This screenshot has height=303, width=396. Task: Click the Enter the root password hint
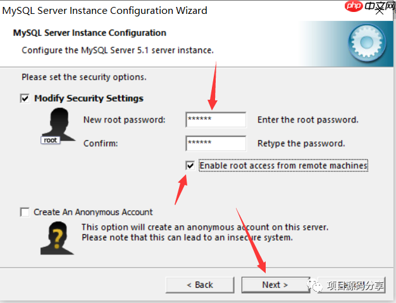tap(308, 120)
